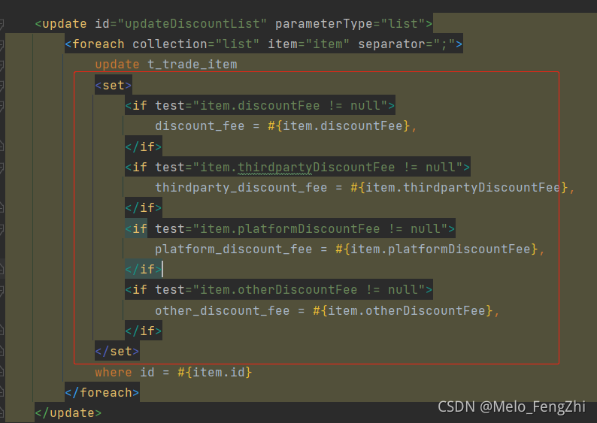Click the discount_fee column name
This screenshot has height=423, width=597.
click(x=200, y=126)
